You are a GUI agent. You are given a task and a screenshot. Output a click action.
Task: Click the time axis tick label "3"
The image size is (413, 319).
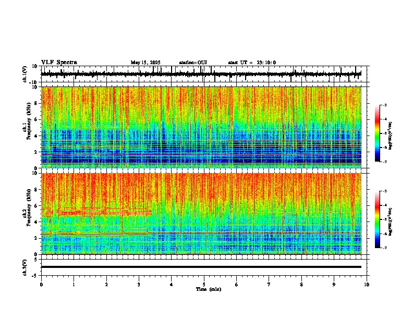click(139, 285)
